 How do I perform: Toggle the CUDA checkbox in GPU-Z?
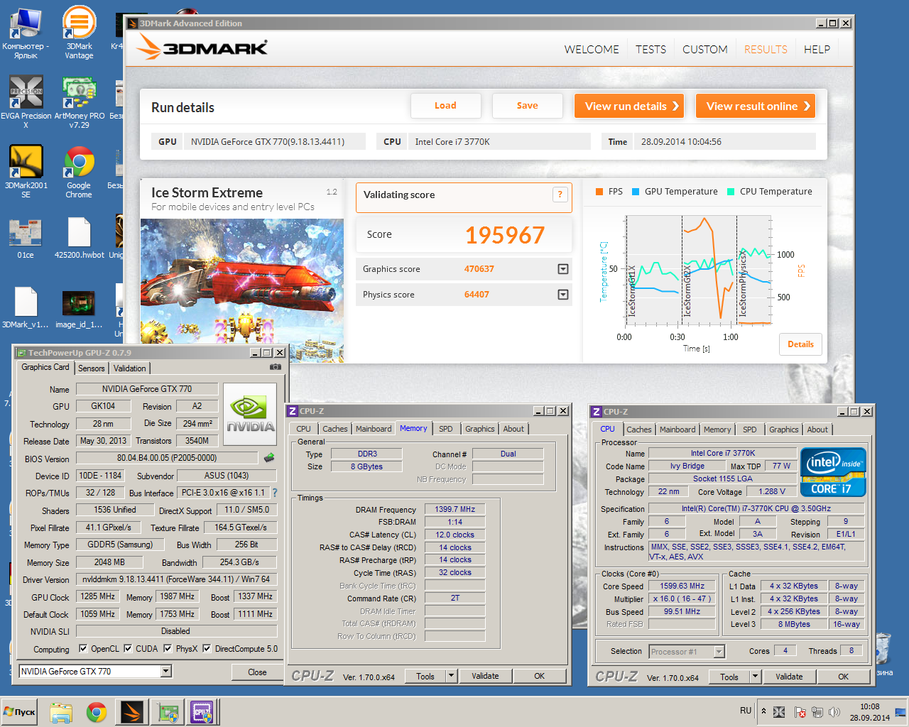[128, 648]
